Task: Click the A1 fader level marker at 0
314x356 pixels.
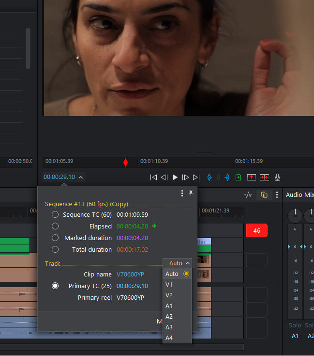Action: (x=289, y=246)
